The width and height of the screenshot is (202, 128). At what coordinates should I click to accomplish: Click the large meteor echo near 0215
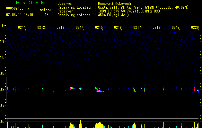(x=99, y=90)
